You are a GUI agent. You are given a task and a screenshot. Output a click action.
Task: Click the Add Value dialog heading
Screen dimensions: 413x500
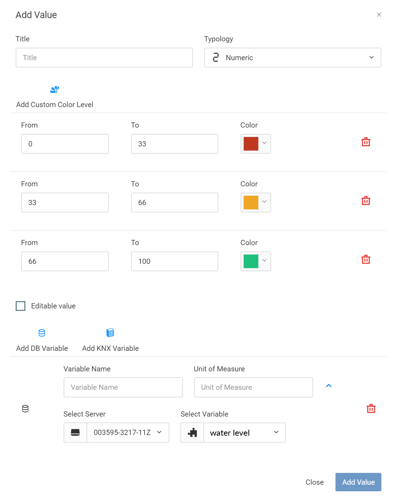click(36, 15)
